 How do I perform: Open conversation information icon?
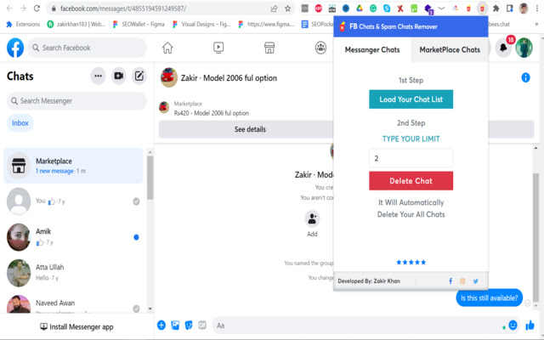pyautogui.click(x=525, y=77)
